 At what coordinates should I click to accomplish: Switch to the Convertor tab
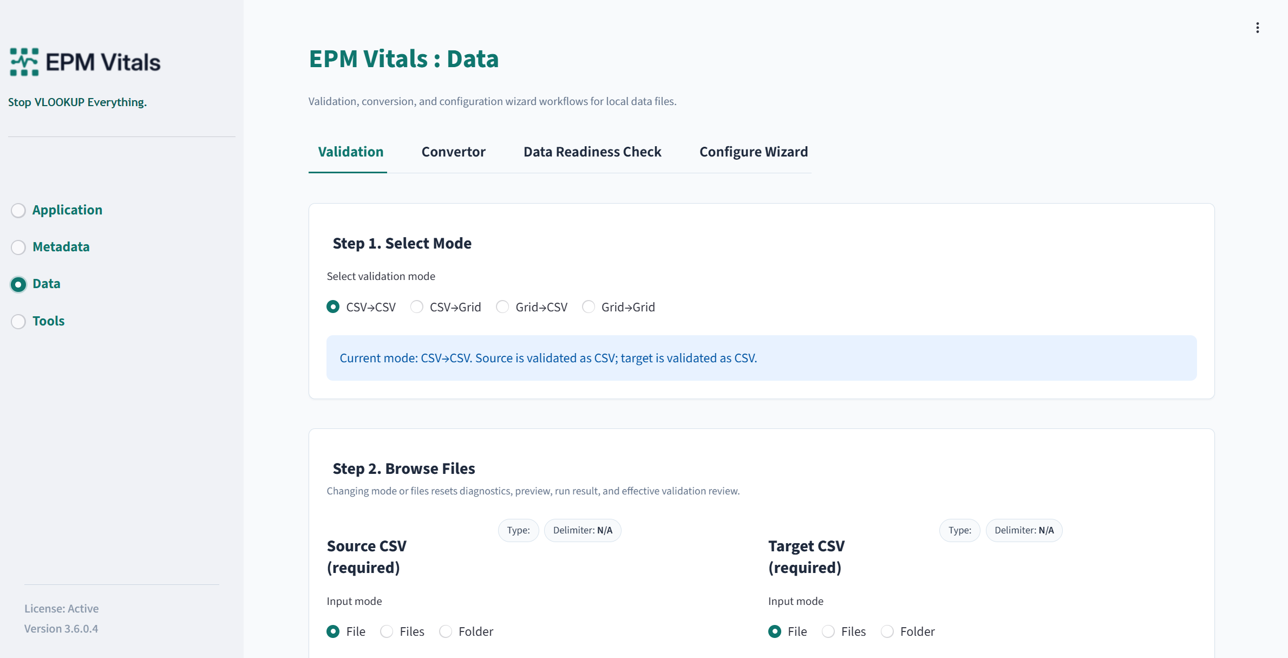(x=453, y=152)
